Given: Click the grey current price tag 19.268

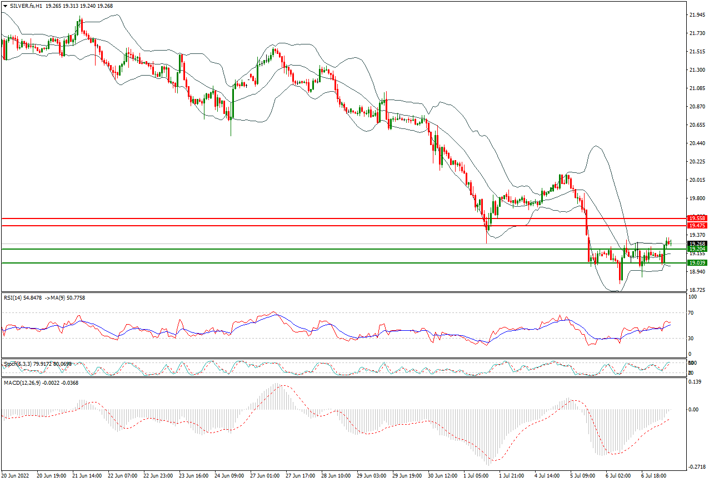Looking at the screenshot, I should pos(697,244).
